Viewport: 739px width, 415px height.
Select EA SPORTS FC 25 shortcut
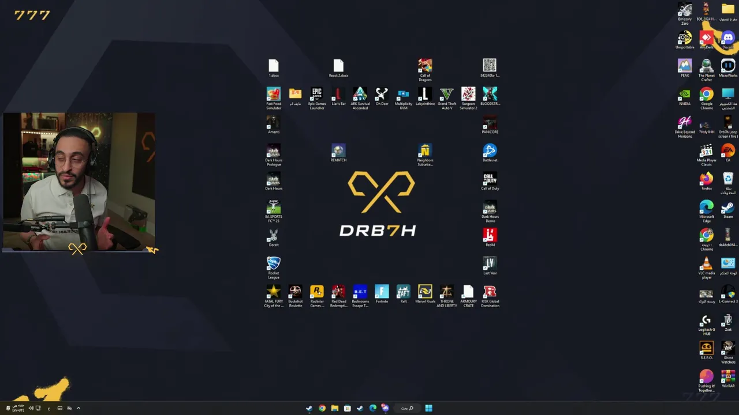point(274,211)
